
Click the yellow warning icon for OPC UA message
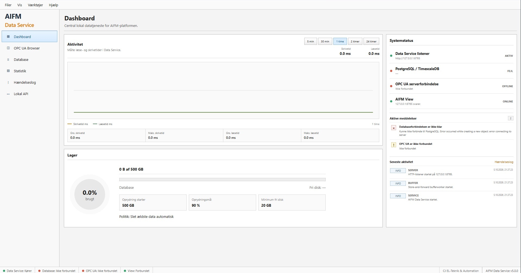(x=394, y=145)
